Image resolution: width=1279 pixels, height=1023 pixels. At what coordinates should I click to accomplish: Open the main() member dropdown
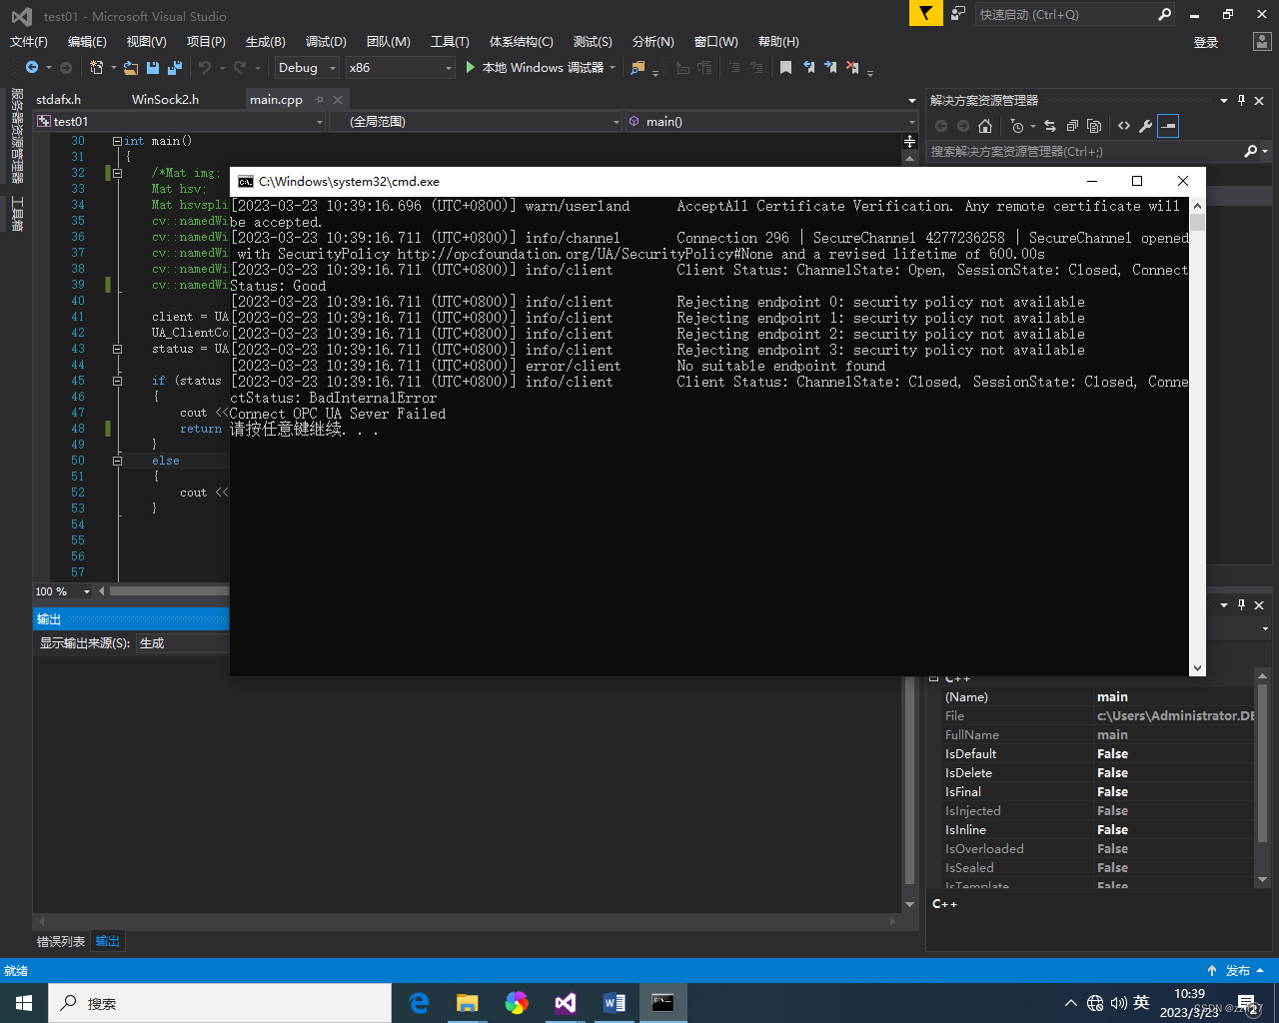click(771, 121)
